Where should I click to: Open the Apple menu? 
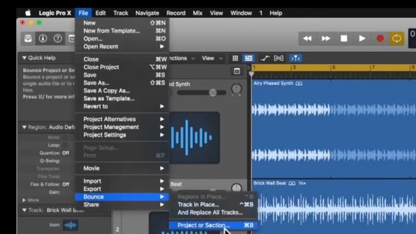tap(28, 13)
